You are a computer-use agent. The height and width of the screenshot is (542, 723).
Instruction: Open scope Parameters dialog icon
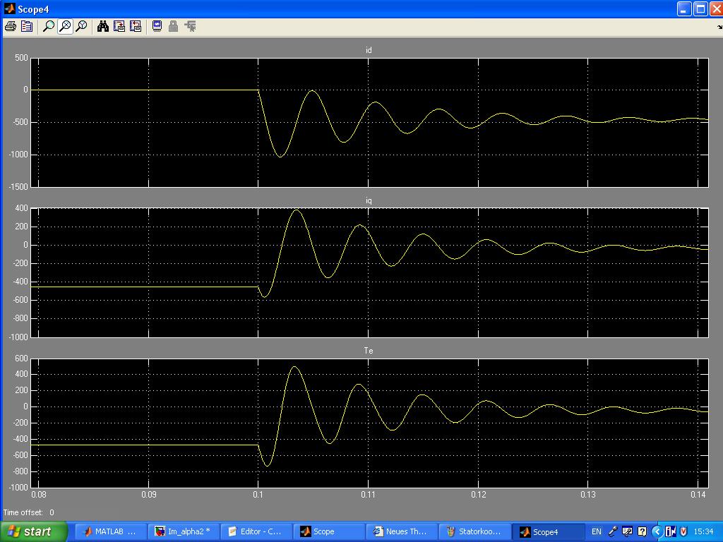point(27,26)
